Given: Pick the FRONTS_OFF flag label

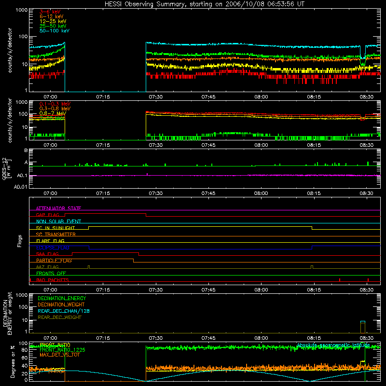Looking at the screenshot, I should [x=51, y=274].
